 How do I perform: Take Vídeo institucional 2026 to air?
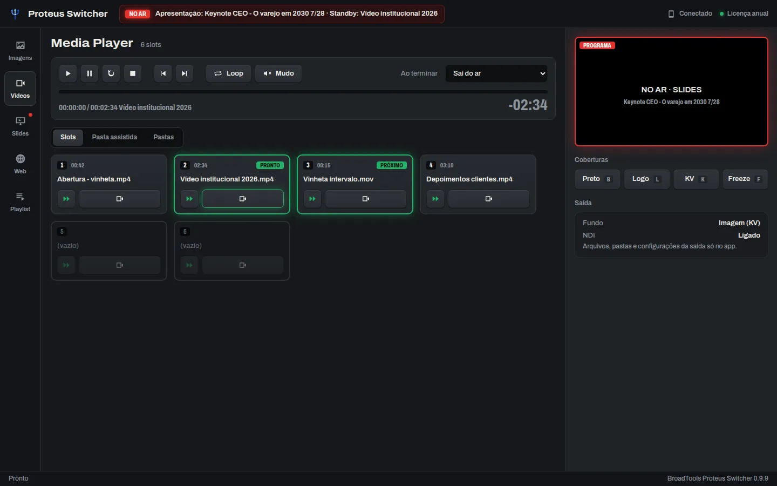click(189, 199)
